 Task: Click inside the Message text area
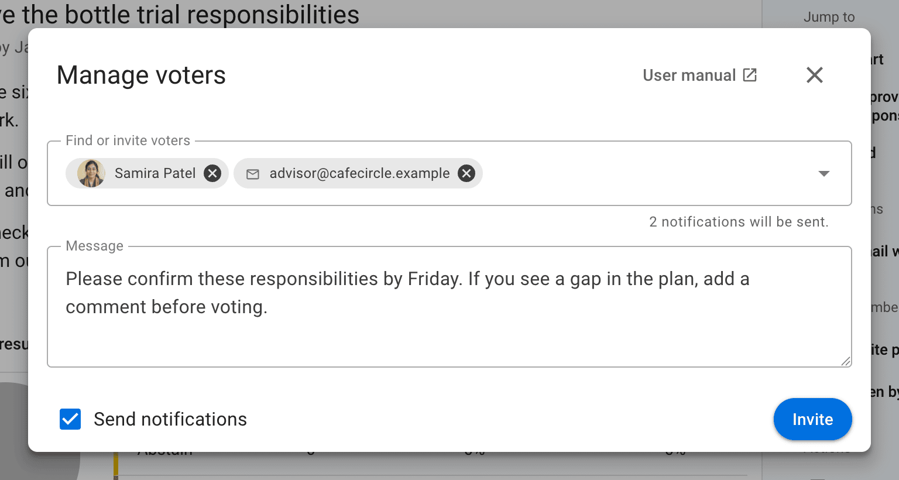[449, 307]
